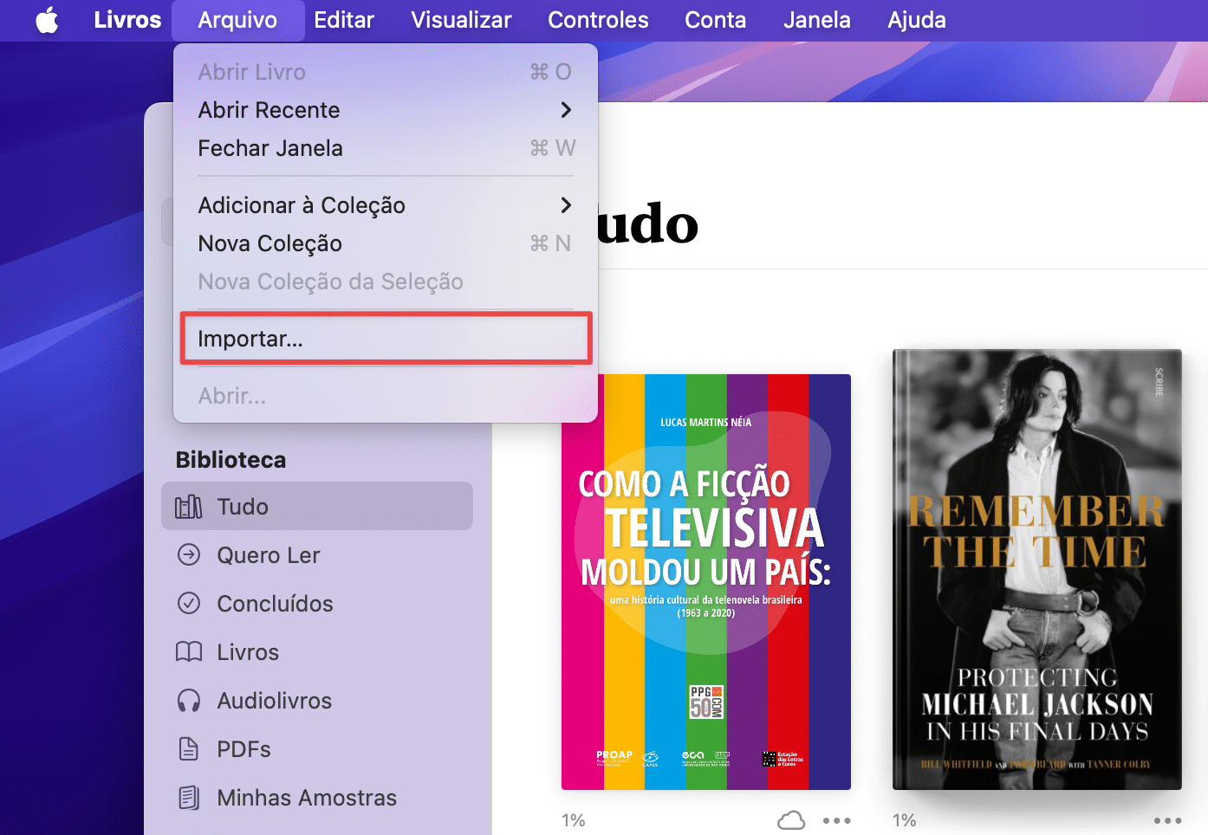The image size is (1208, 835).
Task: Click the Biblioteca section header
Action: pos(231,460)
